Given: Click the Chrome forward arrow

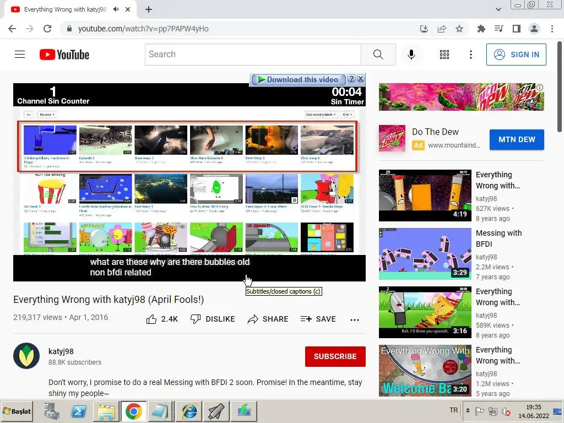Looking at the screenshot, I should pos(30,29).
